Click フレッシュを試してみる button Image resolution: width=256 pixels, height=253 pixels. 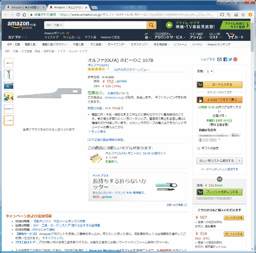point(219,192)
